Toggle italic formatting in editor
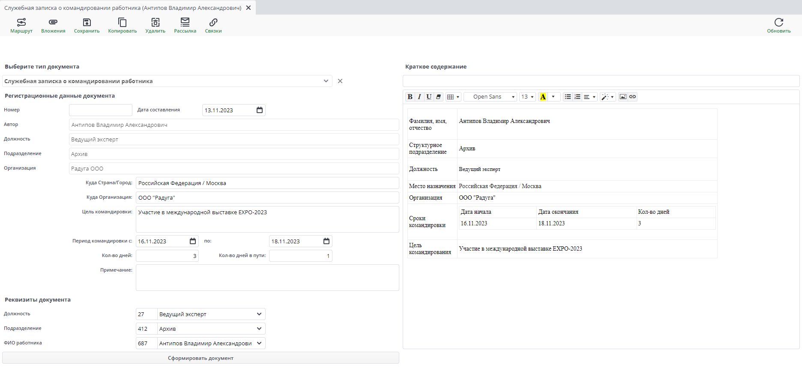The image size is (802, 368). tap(419, 97)
